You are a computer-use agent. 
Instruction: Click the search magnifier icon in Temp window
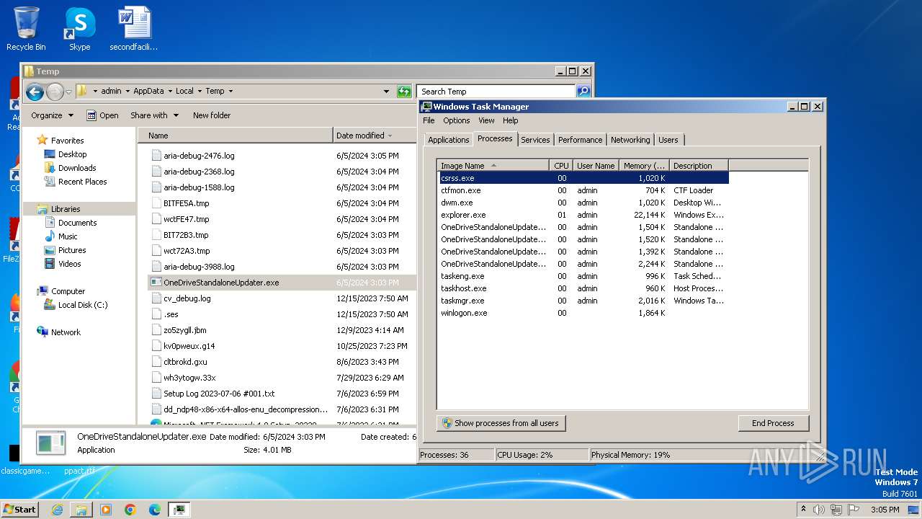(583, 92)
